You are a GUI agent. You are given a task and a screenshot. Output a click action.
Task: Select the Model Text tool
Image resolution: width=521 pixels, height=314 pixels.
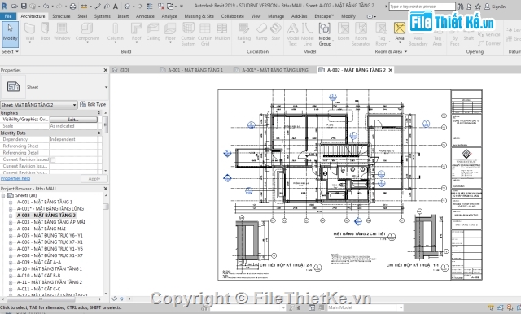[x=292, y=34]
